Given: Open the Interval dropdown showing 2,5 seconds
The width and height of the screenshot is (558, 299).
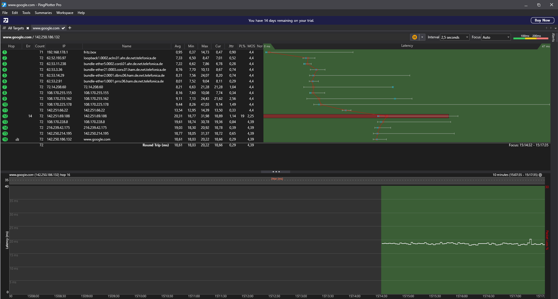Looking at the screenshot, I should pos(455,37).
